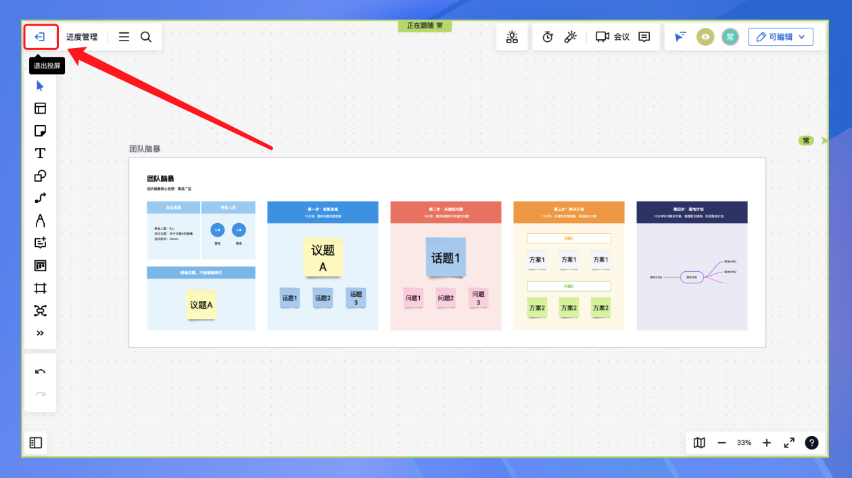Select the pink 问题2 sticky note
The width and height of the screenshot is (852, 478).
coord(446,298)
